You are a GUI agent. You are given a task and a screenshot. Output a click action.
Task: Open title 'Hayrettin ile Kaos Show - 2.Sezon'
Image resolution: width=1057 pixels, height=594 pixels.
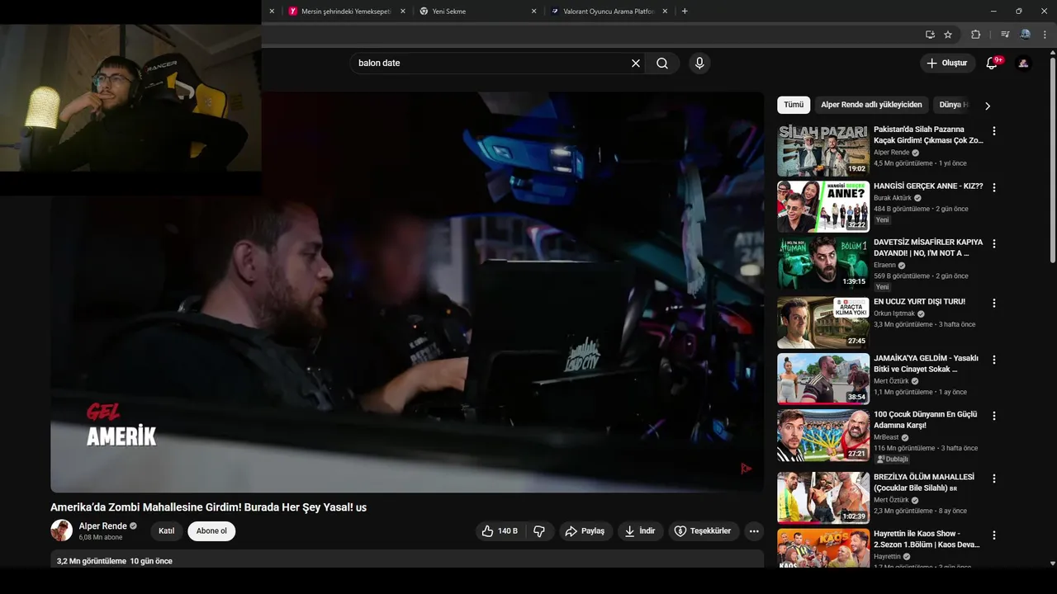(927, 540)
